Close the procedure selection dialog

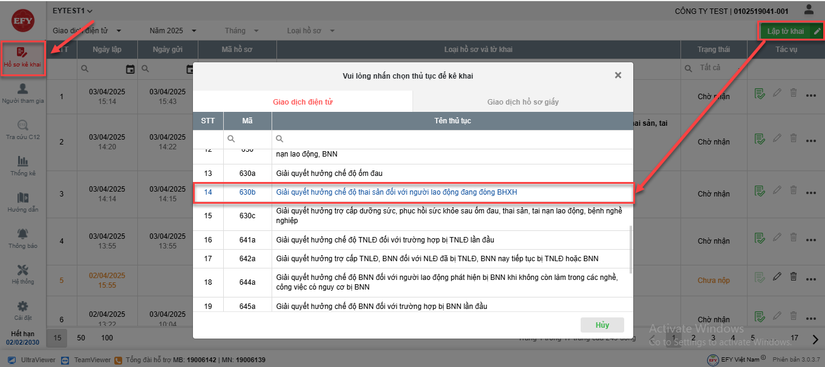618,76
